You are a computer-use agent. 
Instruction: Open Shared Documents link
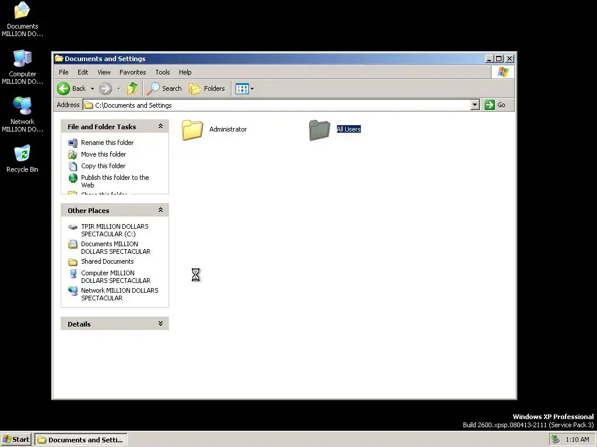tap(107, 261)
